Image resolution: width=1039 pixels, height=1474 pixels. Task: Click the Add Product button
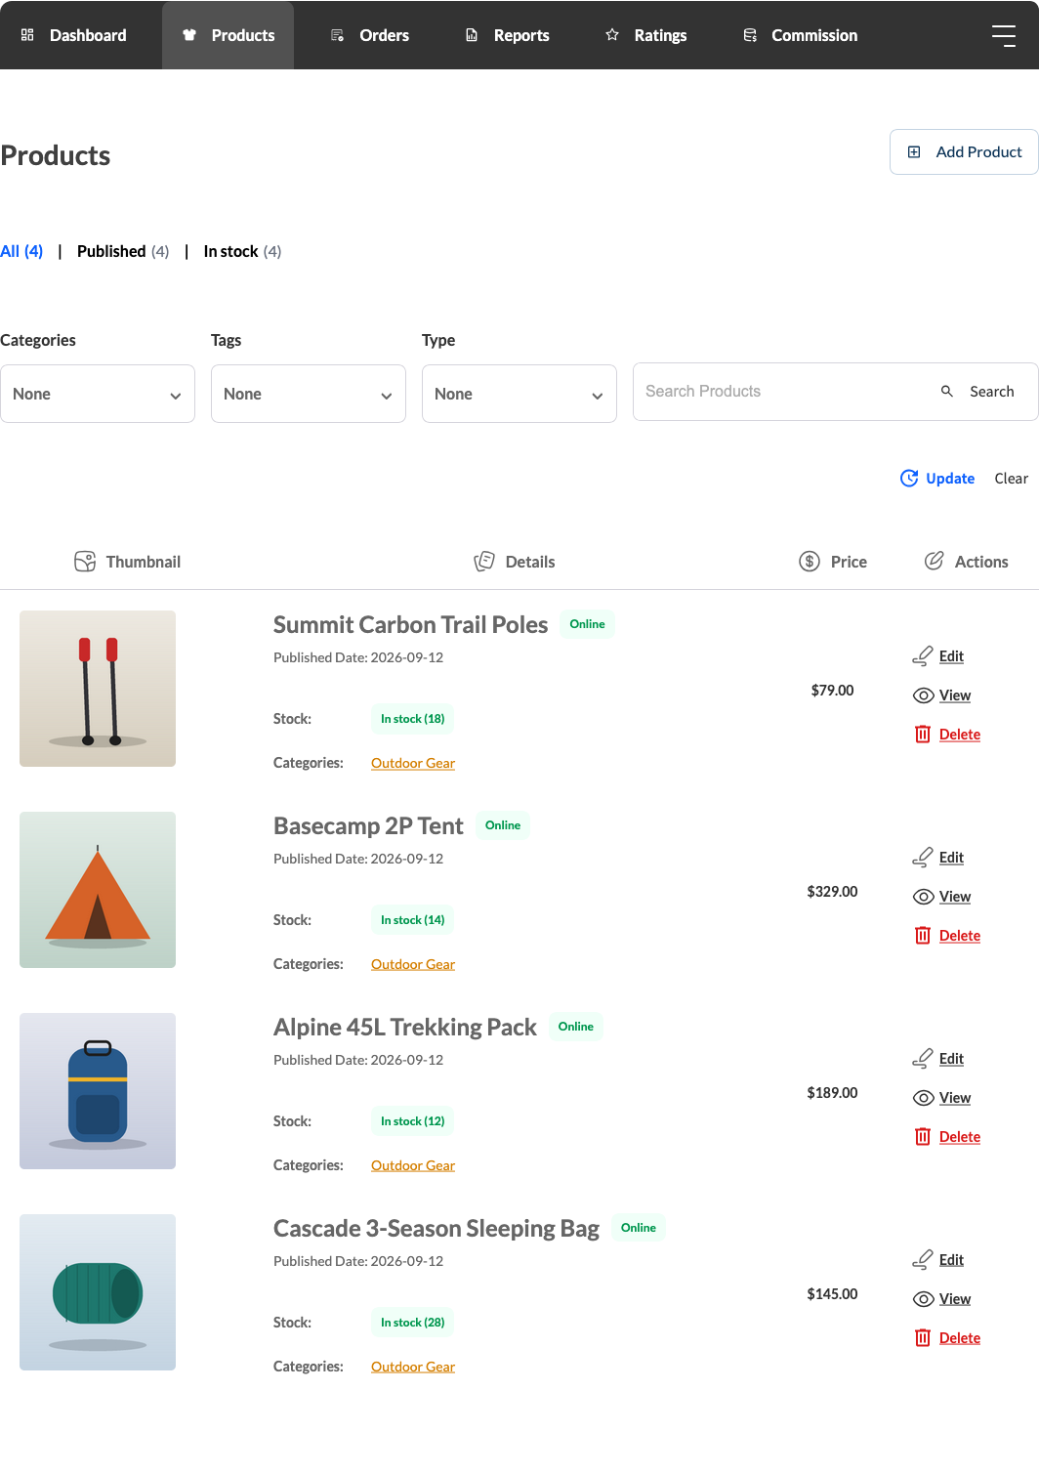(x=964, y=151)
